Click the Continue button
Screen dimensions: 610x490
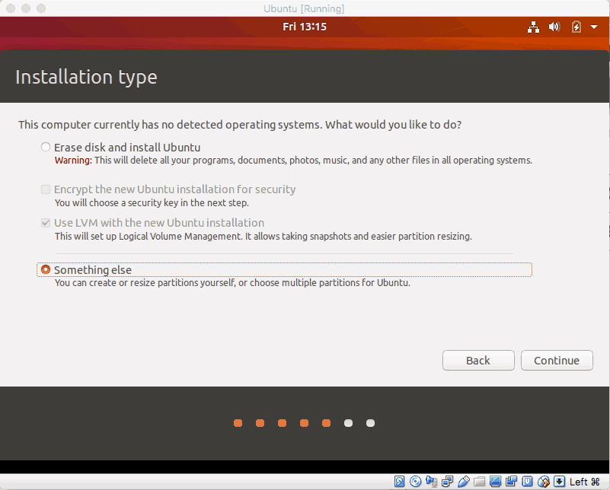[x=557, y=360]
